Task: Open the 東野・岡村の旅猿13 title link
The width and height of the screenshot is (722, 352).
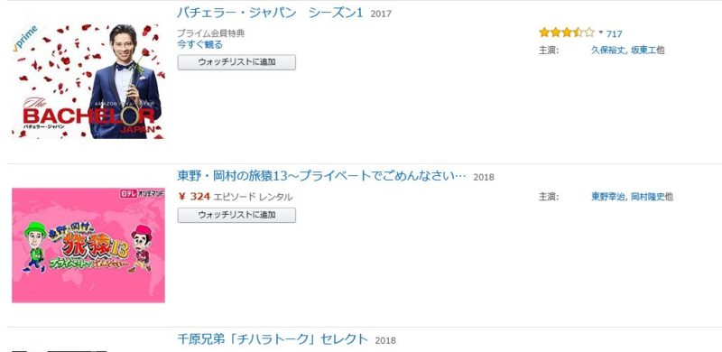Action: point(322,176)
